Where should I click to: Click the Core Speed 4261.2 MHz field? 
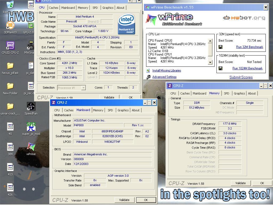point(70,63)
